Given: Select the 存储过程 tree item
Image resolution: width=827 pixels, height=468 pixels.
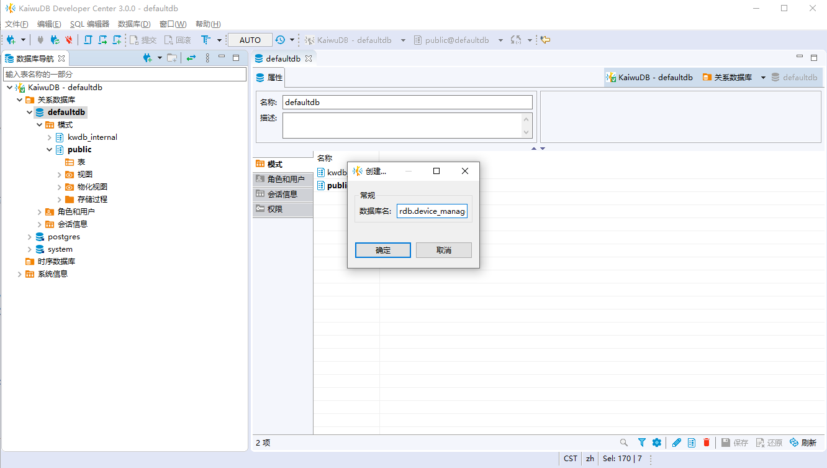Looking at the screenshot, I should pos(92,200).
